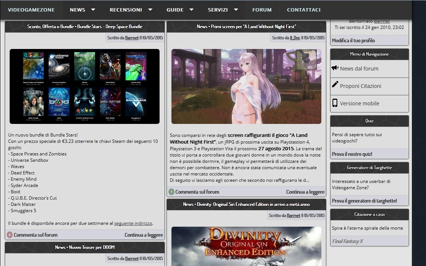The height and width of the screenshot is (266, 426).
Task: Follow the seguente indirizzo bundle link
Action: coord(133,223)
